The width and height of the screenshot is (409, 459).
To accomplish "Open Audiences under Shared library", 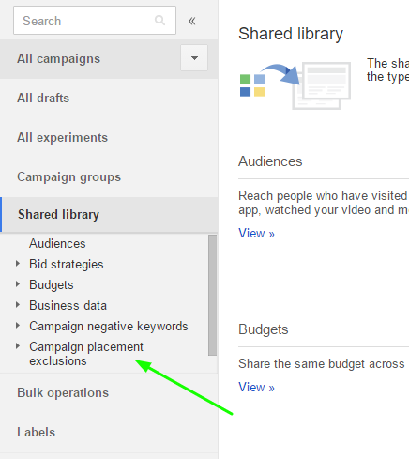I will coord(57,243).
